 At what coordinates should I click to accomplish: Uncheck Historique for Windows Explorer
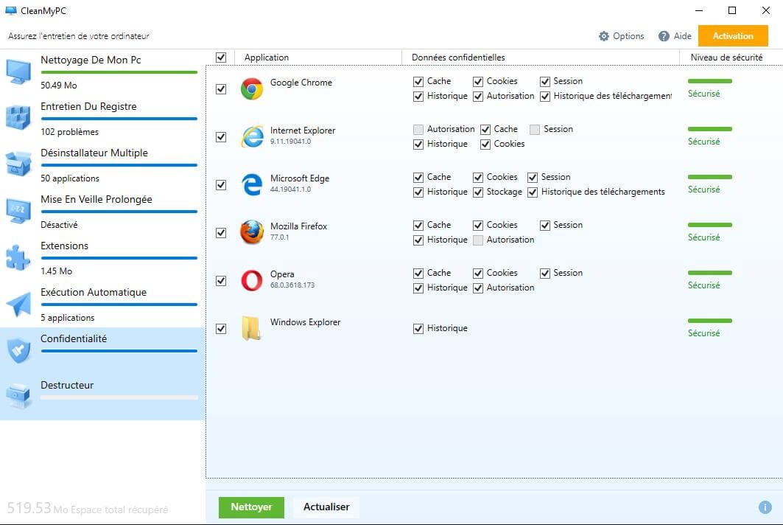coord(418,329)
